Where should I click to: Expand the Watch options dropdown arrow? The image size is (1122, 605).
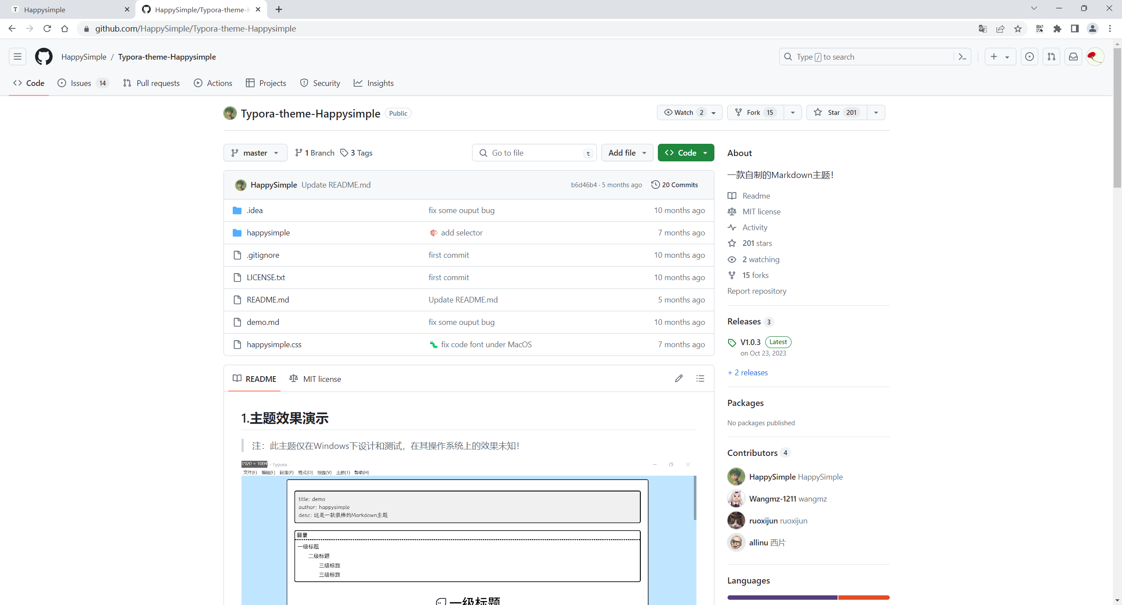click(x=714, y=113)
